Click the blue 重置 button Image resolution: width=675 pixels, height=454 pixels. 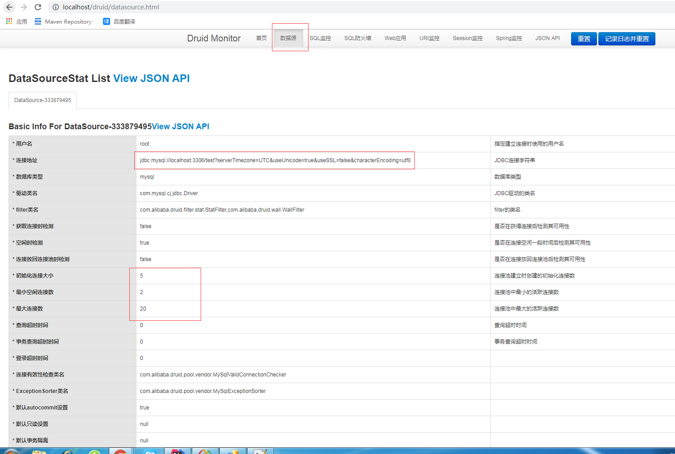[584, 38]
